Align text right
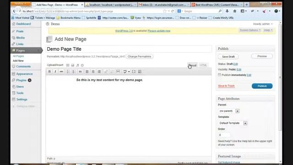The image size is (293, 165). (99, 71)
